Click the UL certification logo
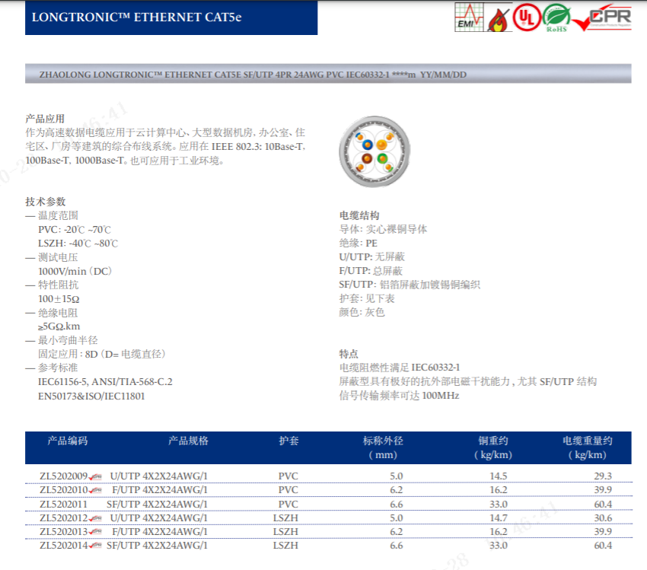 [x=527, y=18]
